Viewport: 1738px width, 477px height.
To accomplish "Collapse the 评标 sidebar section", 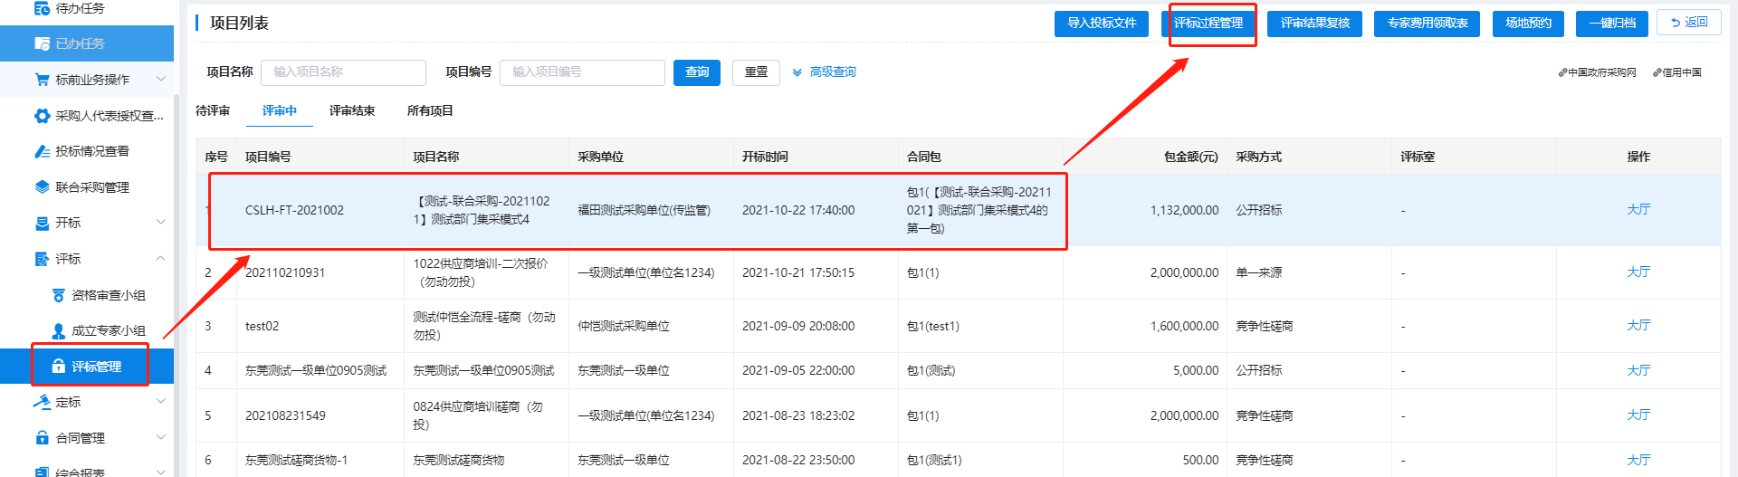I will (x=160, y=259).
